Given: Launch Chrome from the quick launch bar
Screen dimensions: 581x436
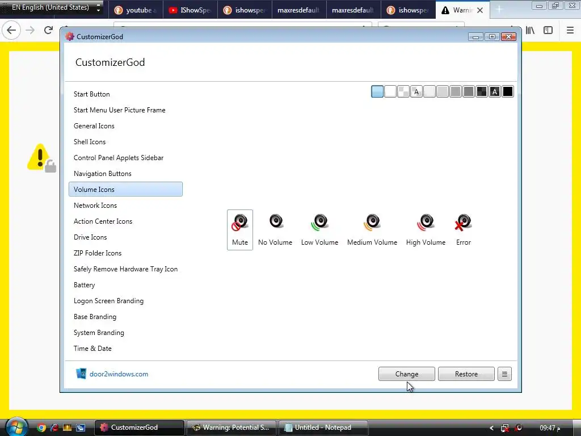Looking at the screenshot, I should click(x=41, y=427).
